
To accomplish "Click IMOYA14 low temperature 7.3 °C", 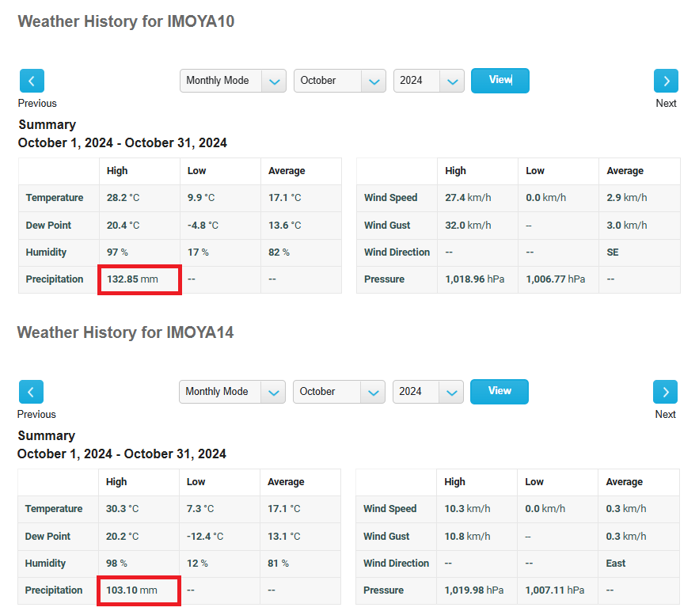I will [x=200, y=509].
